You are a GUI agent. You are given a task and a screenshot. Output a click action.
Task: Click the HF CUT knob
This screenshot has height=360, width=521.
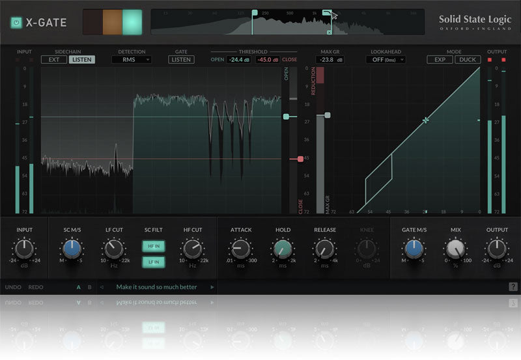pyautogui.click(x=192, y=249)
